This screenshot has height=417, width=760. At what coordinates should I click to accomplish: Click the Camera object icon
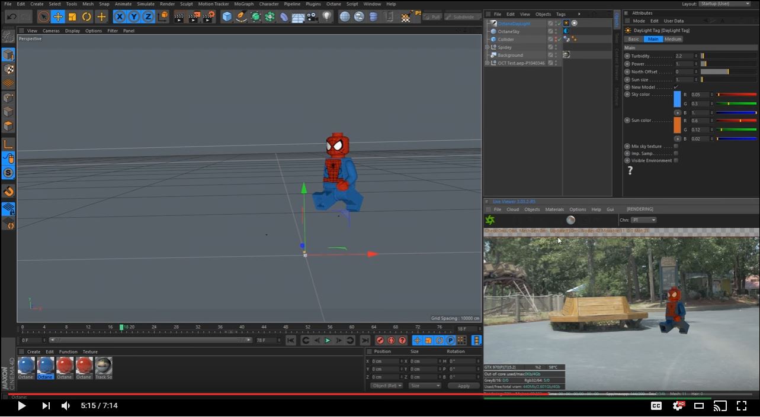[312, 17]
